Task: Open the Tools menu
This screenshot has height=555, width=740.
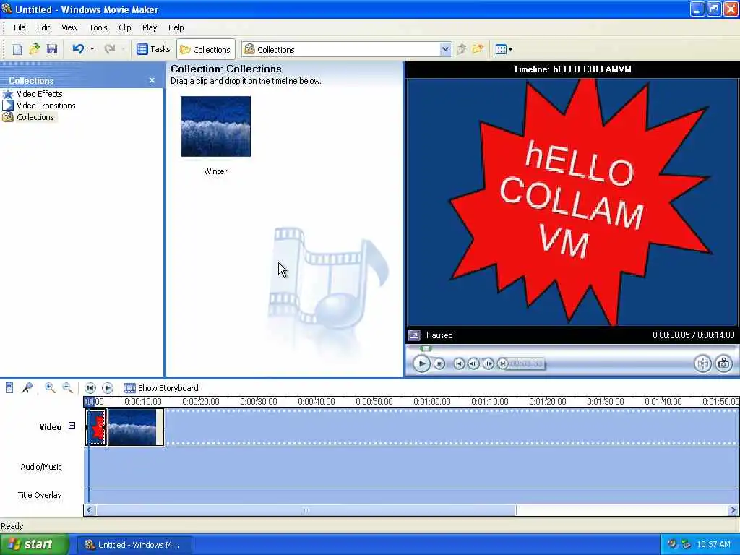Action: [x=98, y=27]
